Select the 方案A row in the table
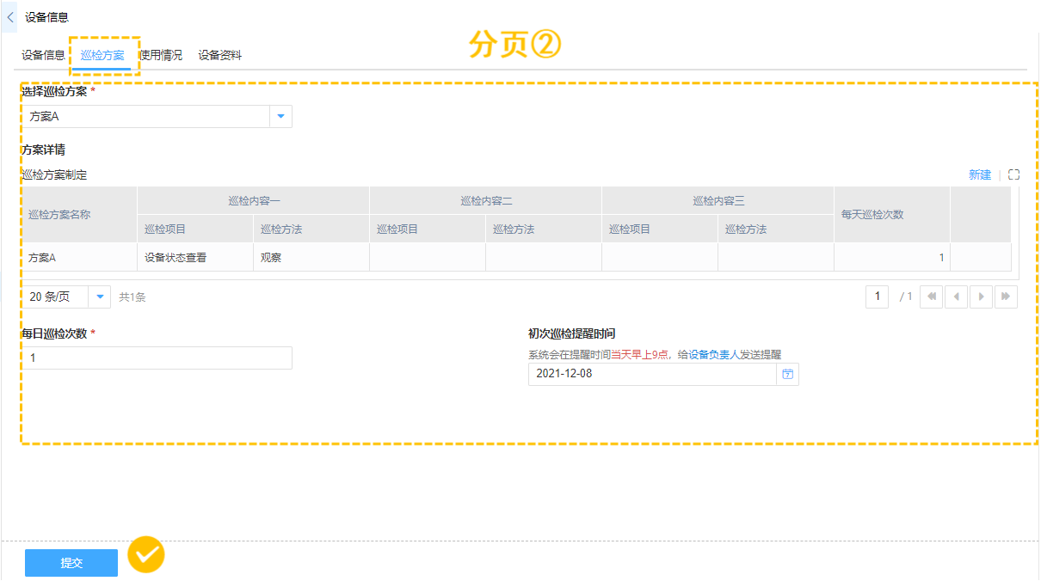The image size is (1041, 581). [x=78, y=257]
